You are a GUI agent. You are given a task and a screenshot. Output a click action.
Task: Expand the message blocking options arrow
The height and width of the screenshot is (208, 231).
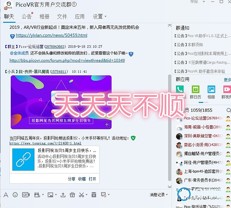click(x=109, y=195)
